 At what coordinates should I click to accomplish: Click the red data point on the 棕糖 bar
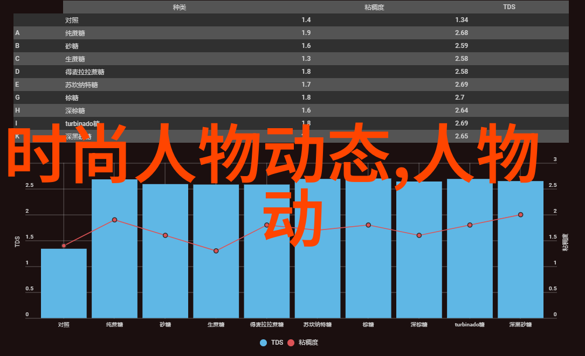point(368,225)
